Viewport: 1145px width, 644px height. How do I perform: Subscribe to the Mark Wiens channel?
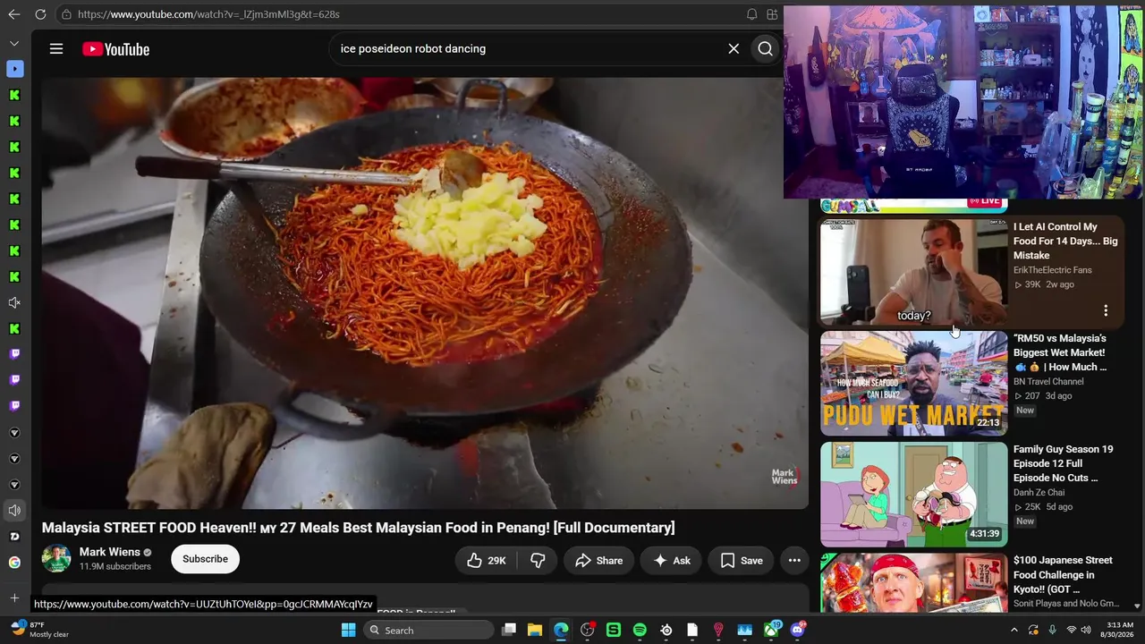pos(205,559)
